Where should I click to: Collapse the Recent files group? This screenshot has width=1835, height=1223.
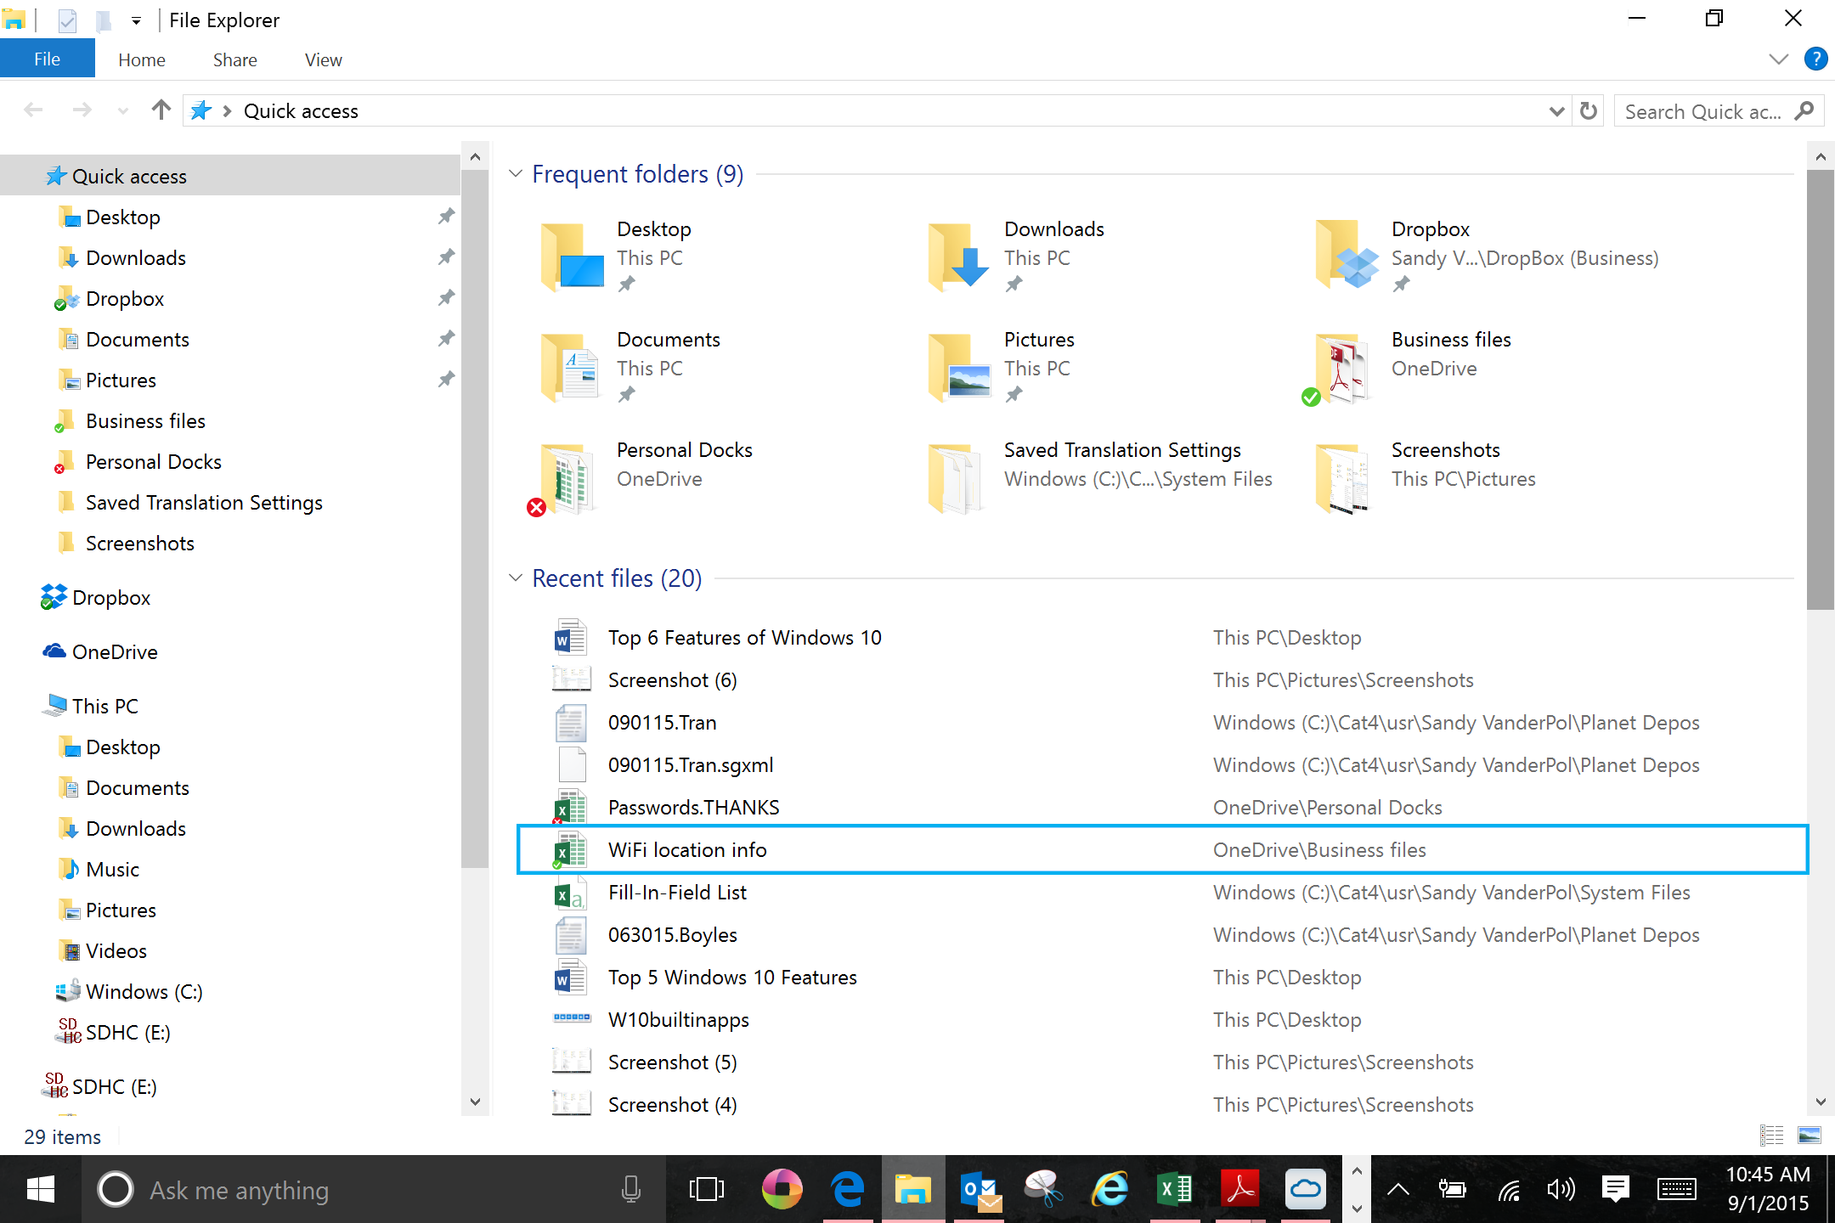515,578
